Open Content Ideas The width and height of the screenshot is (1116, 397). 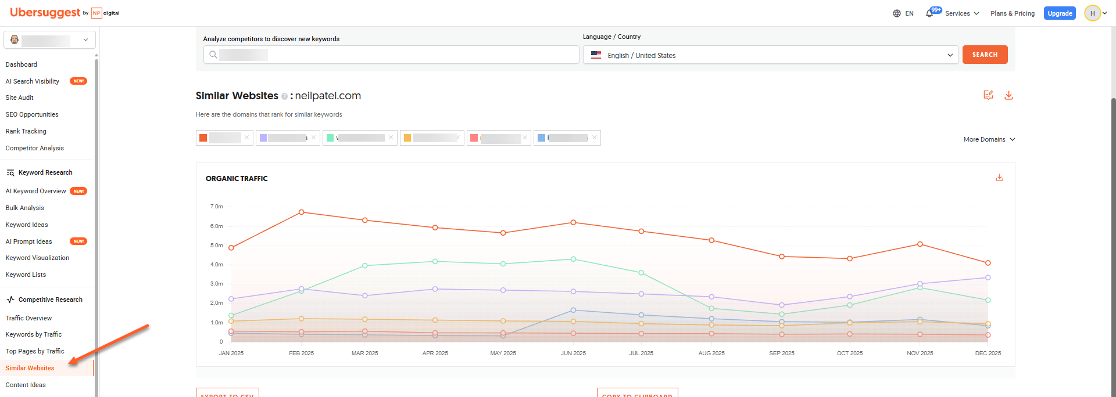pyautogui.click(x=26, y=385)
